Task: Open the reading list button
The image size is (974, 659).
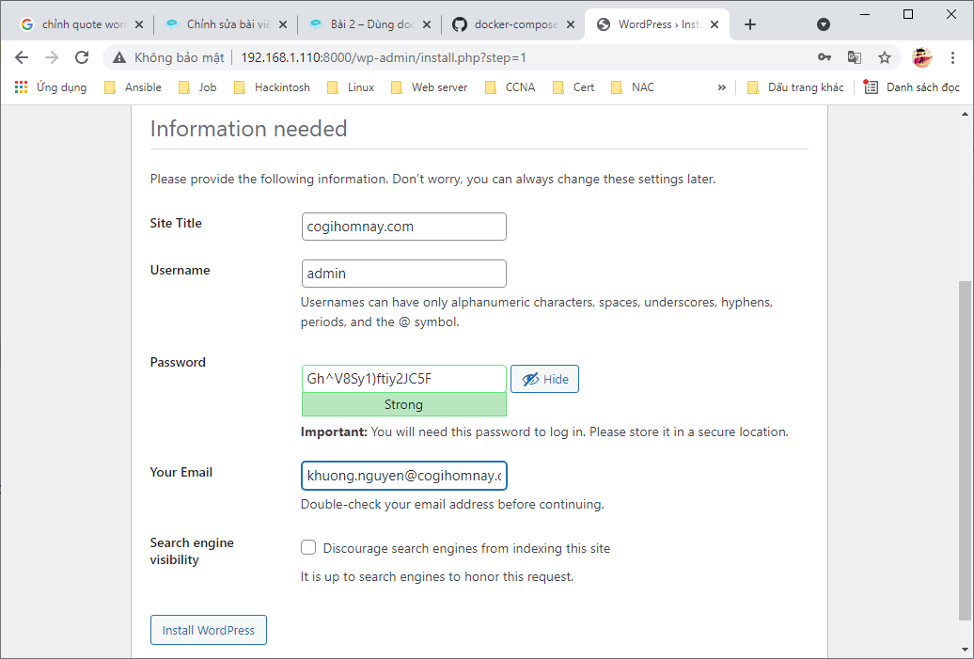Action: pyautogui.click(x=912, y=87)
